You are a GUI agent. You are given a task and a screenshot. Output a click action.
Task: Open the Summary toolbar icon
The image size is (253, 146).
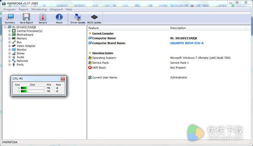(x=10, y=17)
